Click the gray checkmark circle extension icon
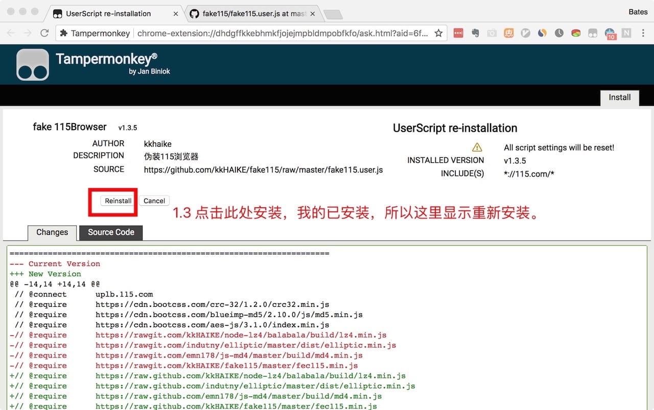The height and width of the screenshot is (410, 654). click(x=526, y=33)
